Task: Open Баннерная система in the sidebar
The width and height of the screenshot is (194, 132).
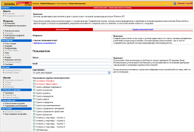Action: [x=13, y=60]
